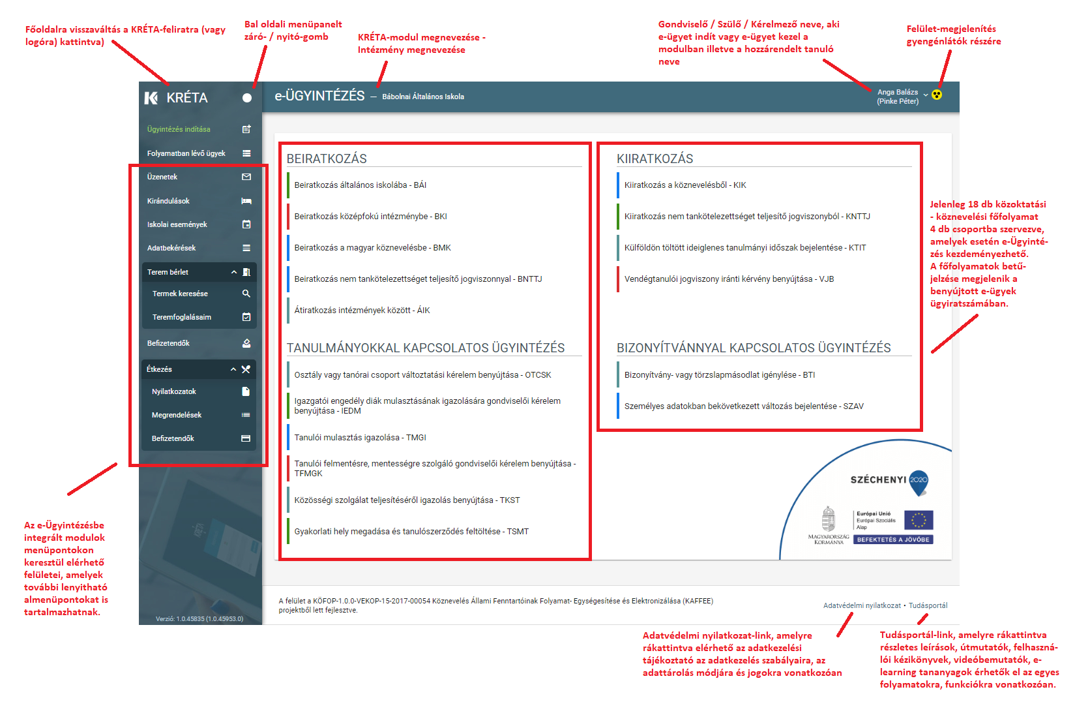
Task: Click the KRÉTA logo to return home
Action: 176,98
